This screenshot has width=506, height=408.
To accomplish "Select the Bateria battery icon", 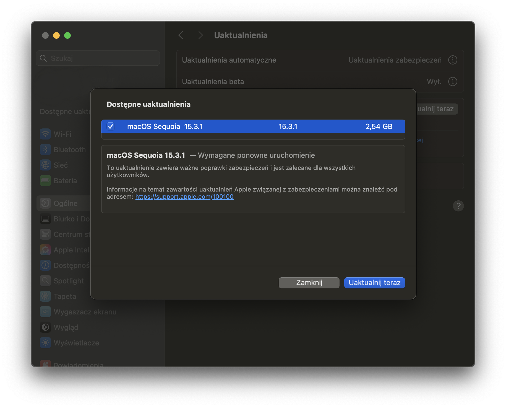I will (x=45, y=181).
